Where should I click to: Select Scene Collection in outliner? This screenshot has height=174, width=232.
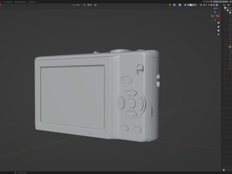[229, 8]
